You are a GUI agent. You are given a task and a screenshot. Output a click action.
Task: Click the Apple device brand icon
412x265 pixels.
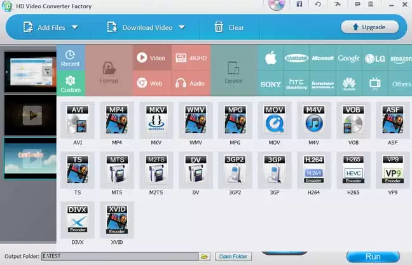pyautogui.click(x=270, y=58)
